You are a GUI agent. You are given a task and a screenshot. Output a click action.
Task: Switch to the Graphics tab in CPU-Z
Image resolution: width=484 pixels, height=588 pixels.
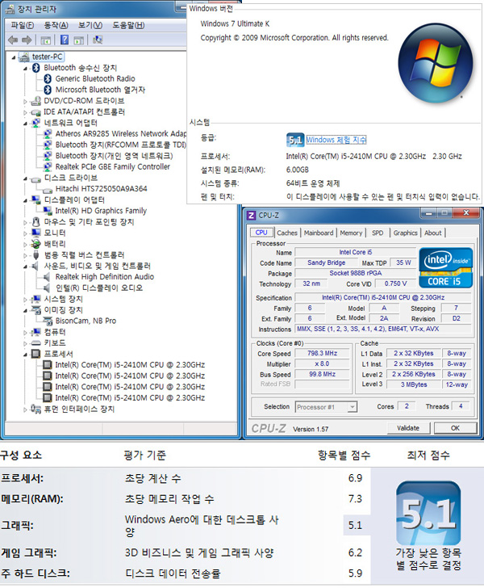click(405, 233)
